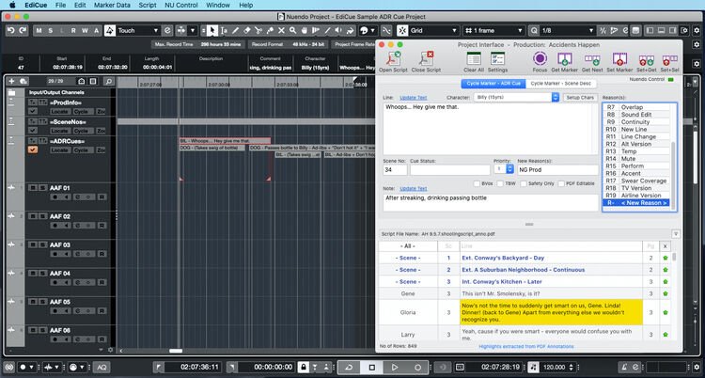
Task: Click the Play transport button
Action: tap(394, 368)
